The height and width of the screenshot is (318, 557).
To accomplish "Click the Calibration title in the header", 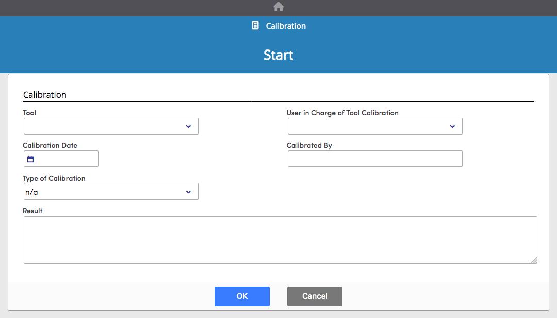I will [286, 26].
